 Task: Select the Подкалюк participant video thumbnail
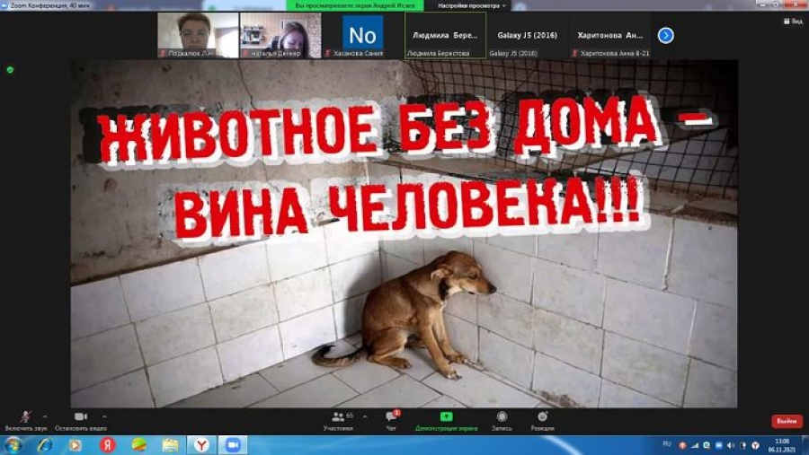(198, 35)
